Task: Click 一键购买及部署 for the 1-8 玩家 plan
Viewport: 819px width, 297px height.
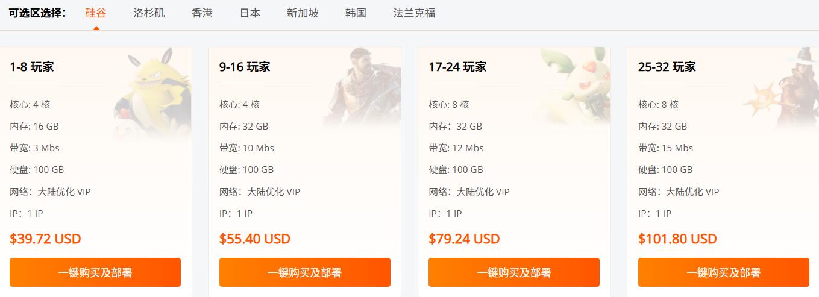Action: (95, 272)
